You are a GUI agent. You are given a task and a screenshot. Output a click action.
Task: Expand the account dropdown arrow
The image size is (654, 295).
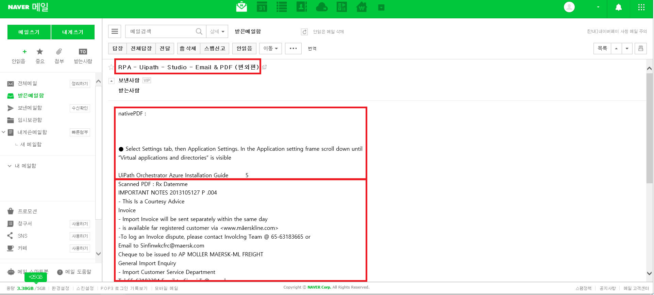click(598, 7)
